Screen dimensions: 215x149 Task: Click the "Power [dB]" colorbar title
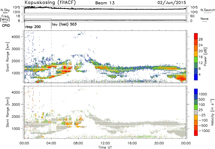pos(205,57)
